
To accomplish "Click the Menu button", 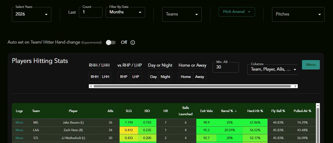I will pos(311,65).
